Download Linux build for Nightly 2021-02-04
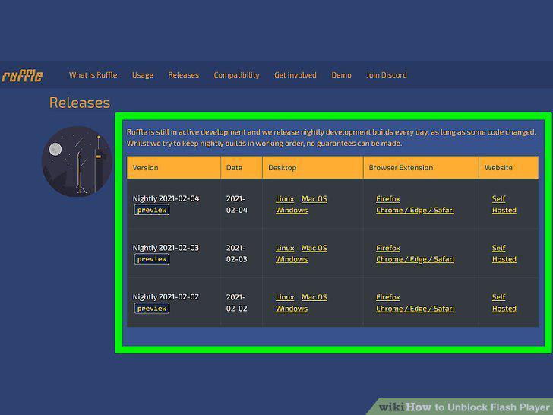 click(285, 198)
